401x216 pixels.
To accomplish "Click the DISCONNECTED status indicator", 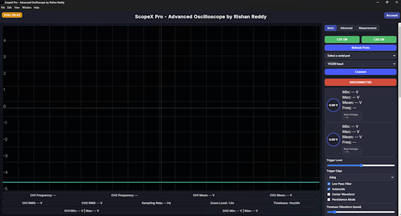I will (360, 82).
